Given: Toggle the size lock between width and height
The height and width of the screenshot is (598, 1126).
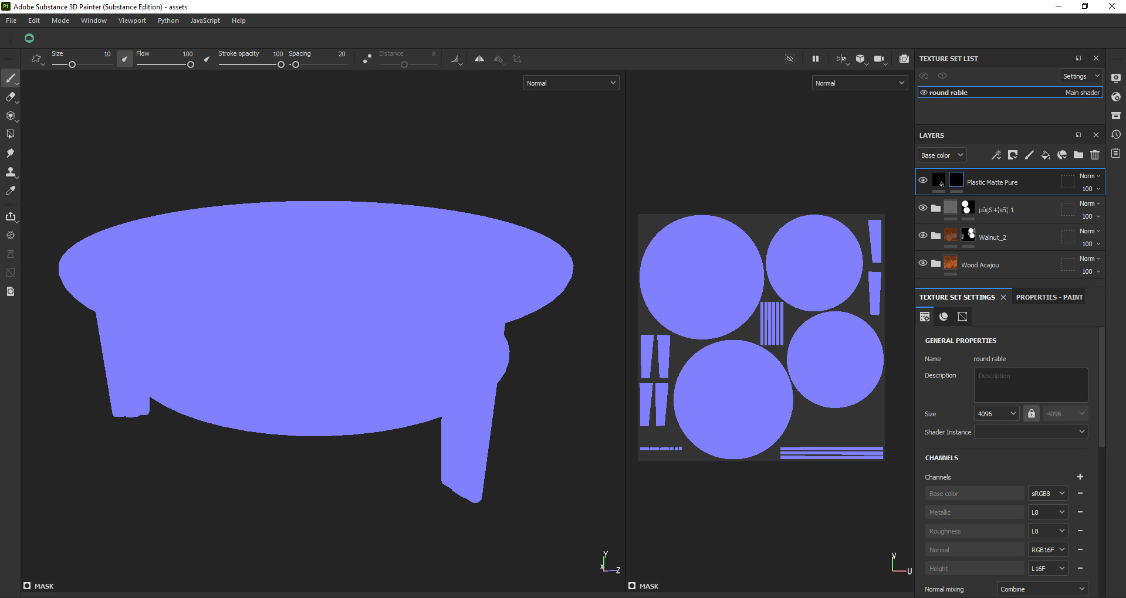Looking at the screenshot, I should point(1032,413).
